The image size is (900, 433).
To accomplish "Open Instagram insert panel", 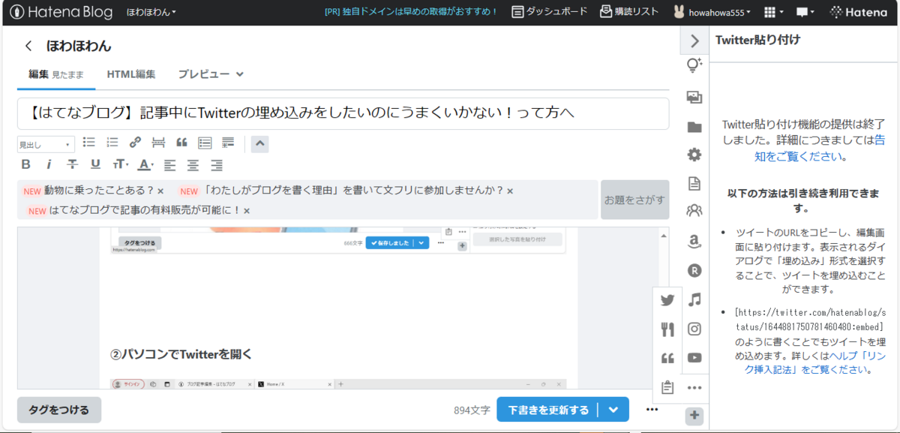I will [694, 329].
